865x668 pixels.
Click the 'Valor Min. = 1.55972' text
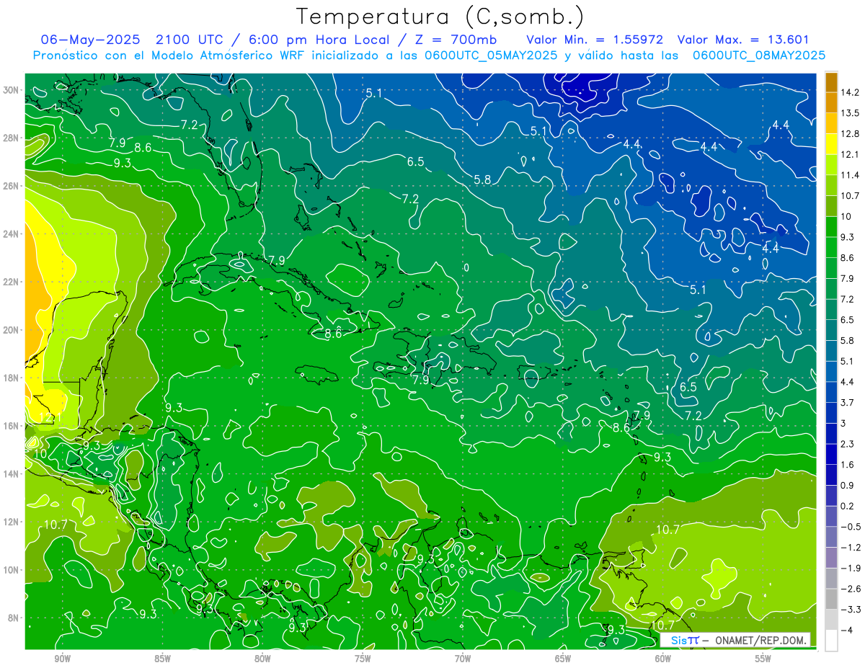[595, 40]
